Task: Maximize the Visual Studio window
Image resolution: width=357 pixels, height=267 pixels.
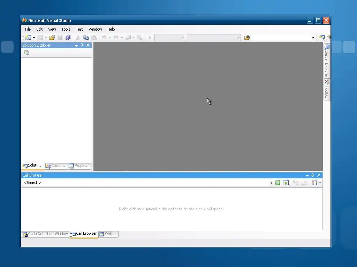Action: [x=318, y=21]
